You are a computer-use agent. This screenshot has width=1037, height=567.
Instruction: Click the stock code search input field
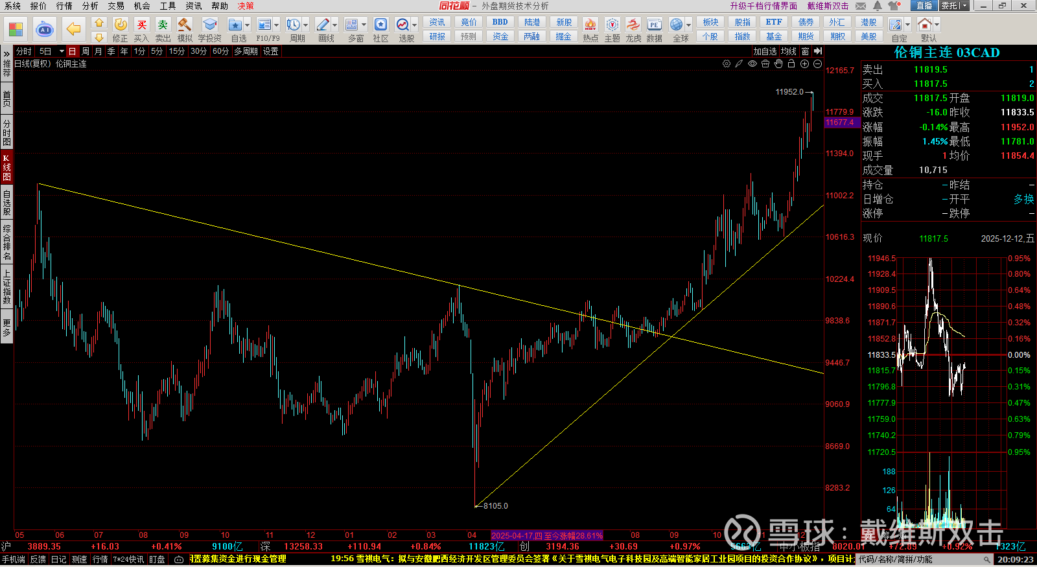coord(920,559)
